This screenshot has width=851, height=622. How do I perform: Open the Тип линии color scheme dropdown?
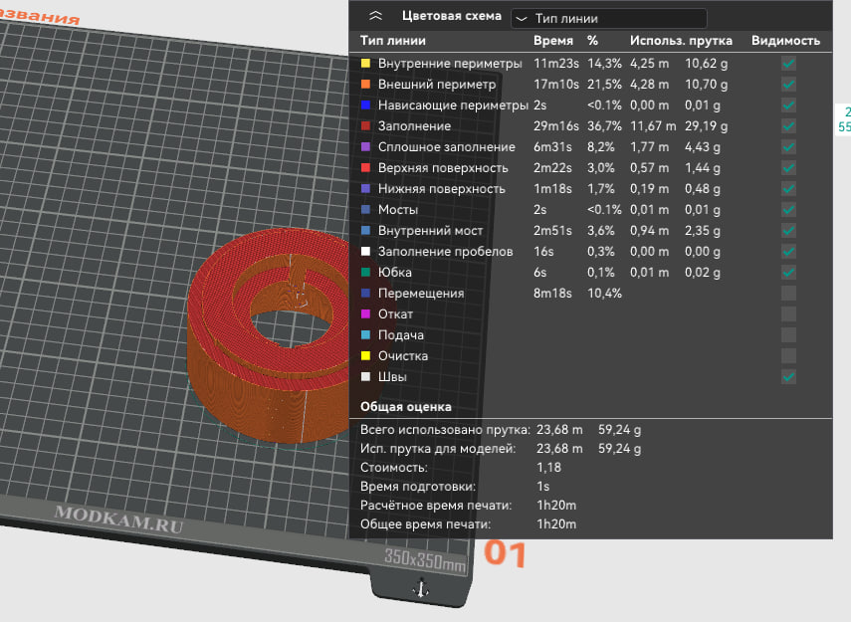tap(609, 19)
